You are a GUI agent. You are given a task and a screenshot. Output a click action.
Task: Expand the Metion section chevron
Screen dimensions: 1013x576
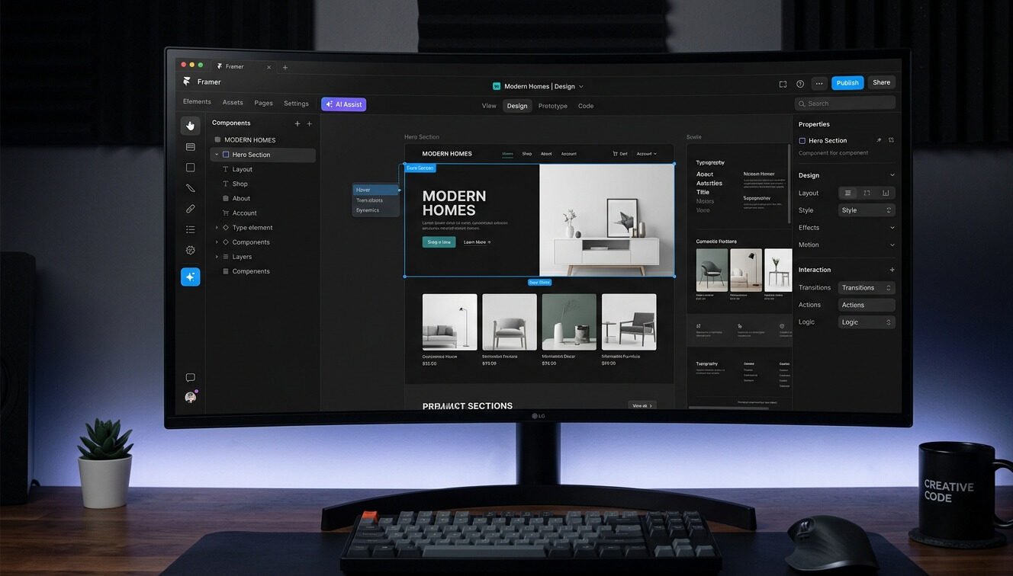click(x=892, y=245)
